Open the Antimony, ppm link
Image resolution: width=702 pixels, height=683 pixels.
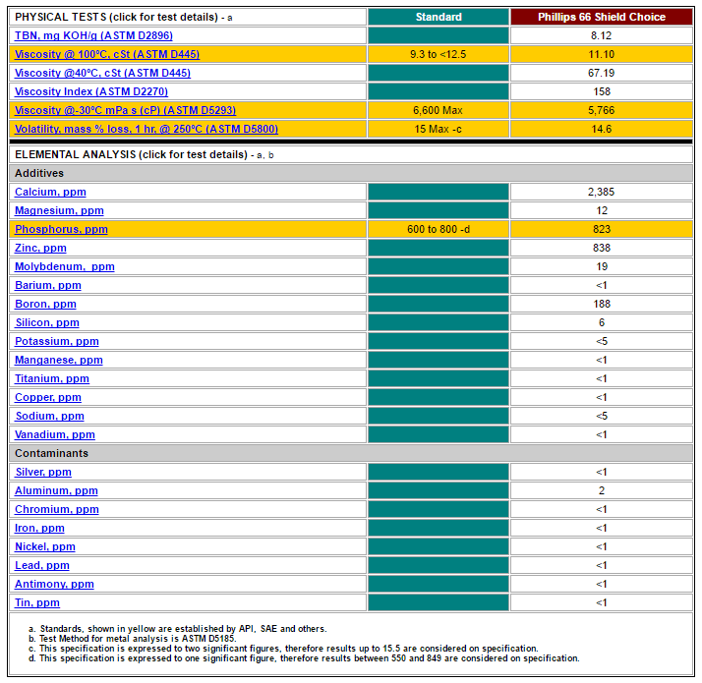click(54, 584)
